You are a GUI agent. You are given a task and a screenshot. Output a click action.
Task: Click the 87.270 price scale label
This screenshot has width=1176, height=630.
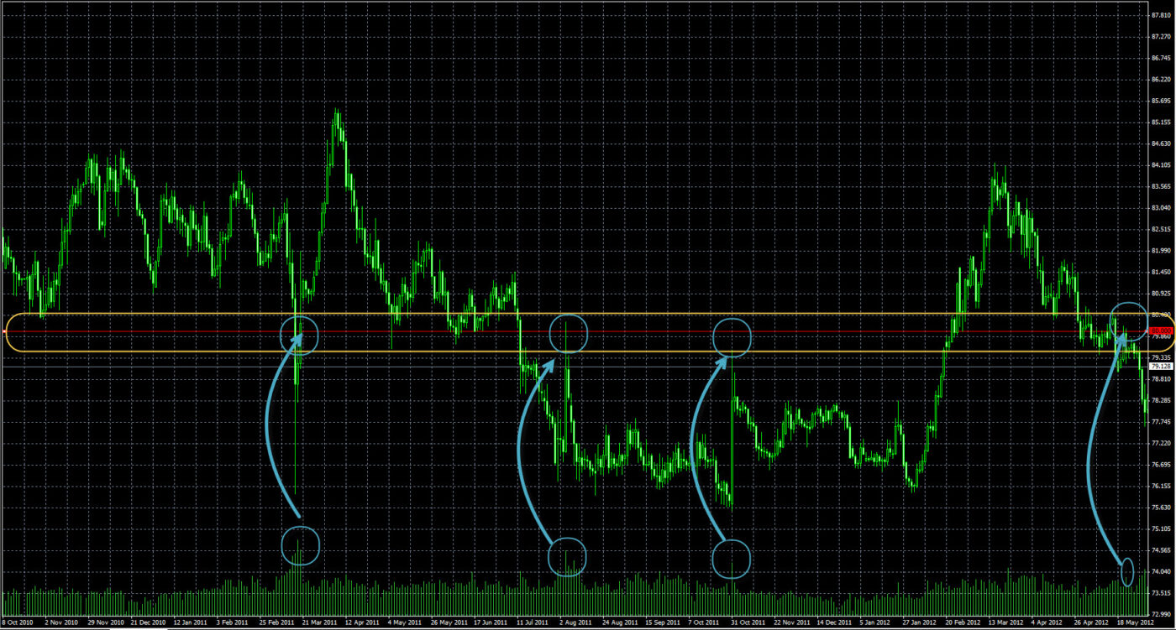click(1161, 37)
